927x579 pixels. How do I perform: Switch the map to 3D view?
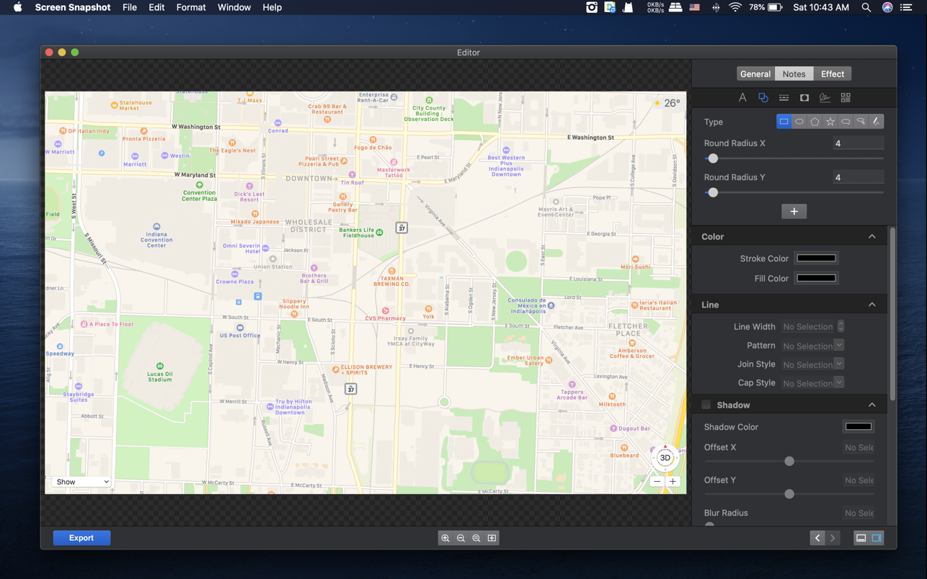click(x=664, y=457)
